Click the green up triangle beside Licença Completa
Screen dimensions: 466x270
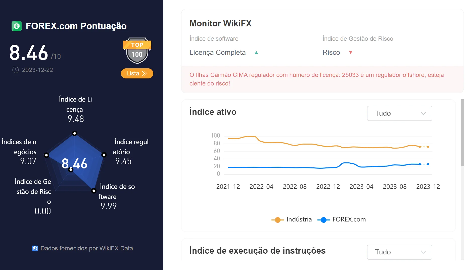pyautogui.click(x=256, y=53)
